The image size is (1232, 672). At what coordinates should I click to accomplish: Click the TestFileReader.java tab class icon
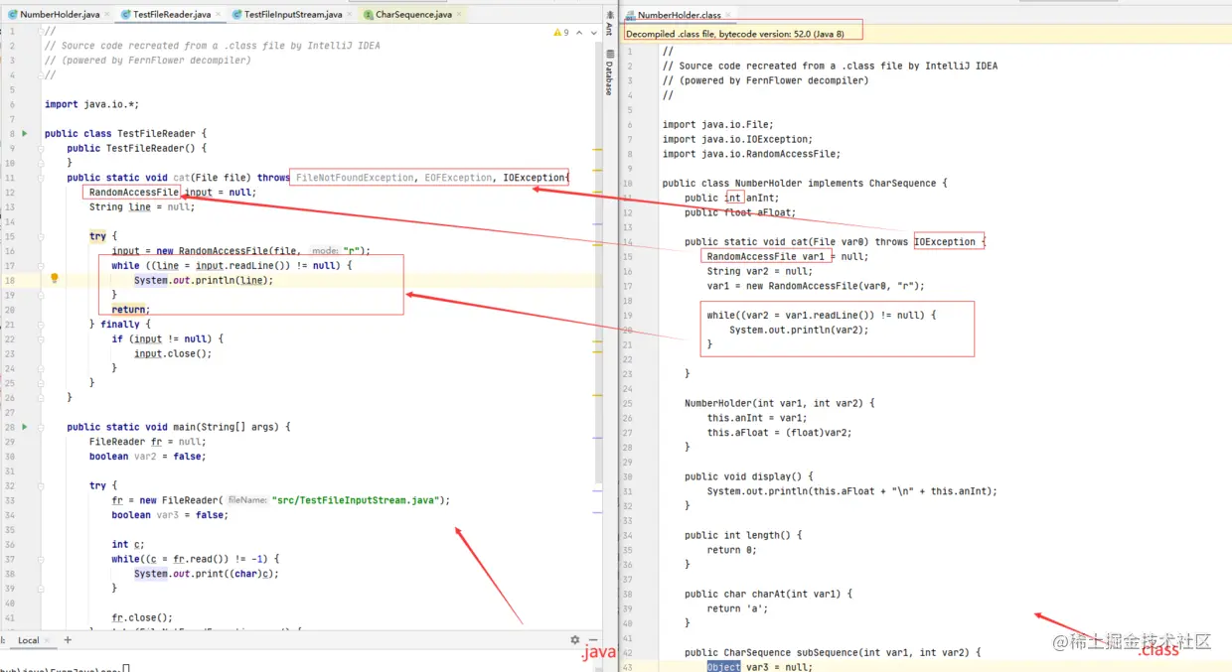[x=125, y=15]
